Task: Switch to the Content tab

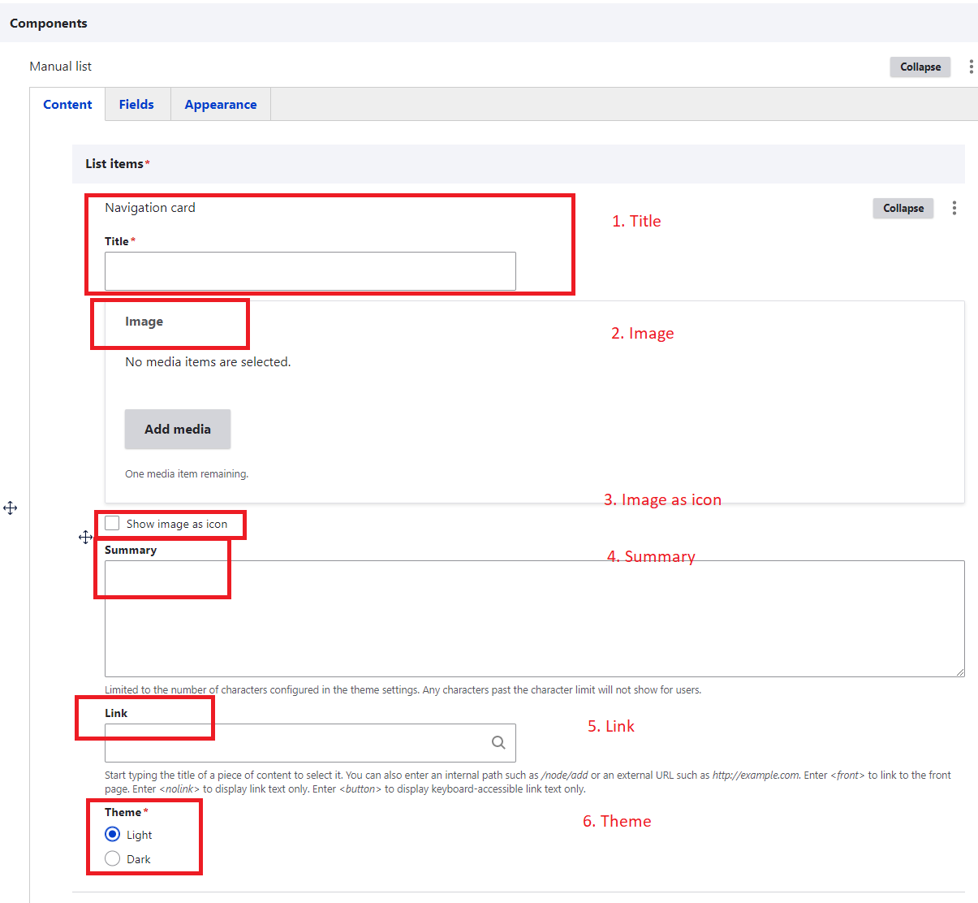Action: pyautogui.click(x=67, y=105)
